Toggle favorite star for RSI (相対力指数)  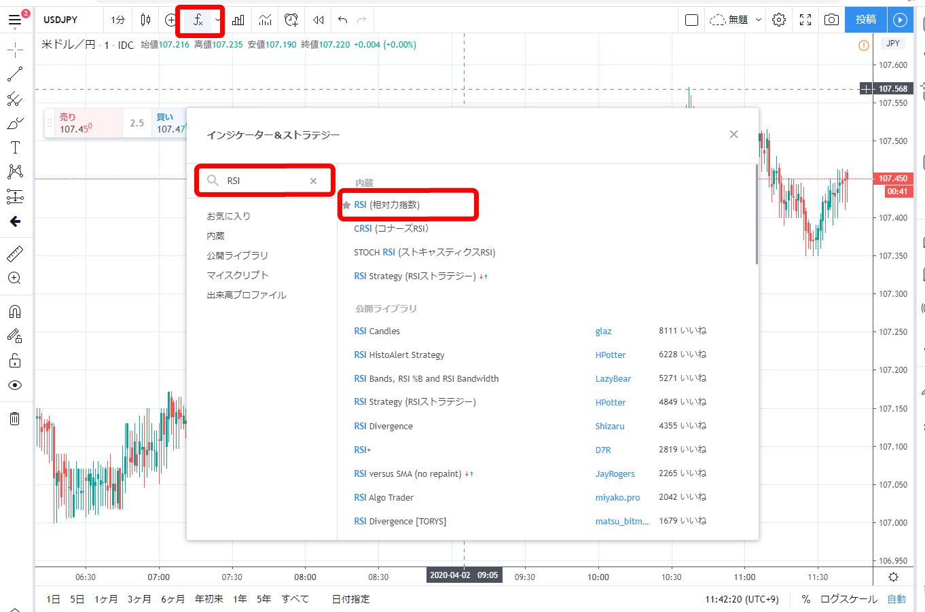click(x=346, y=205)
